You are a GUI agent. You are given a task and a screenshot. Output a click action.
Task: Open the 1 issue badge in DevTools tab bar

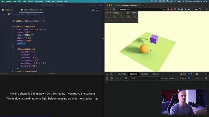coord(190,74)
